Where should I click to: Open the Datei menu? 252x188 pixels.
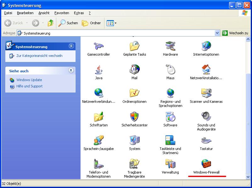[x=8, y=13]
